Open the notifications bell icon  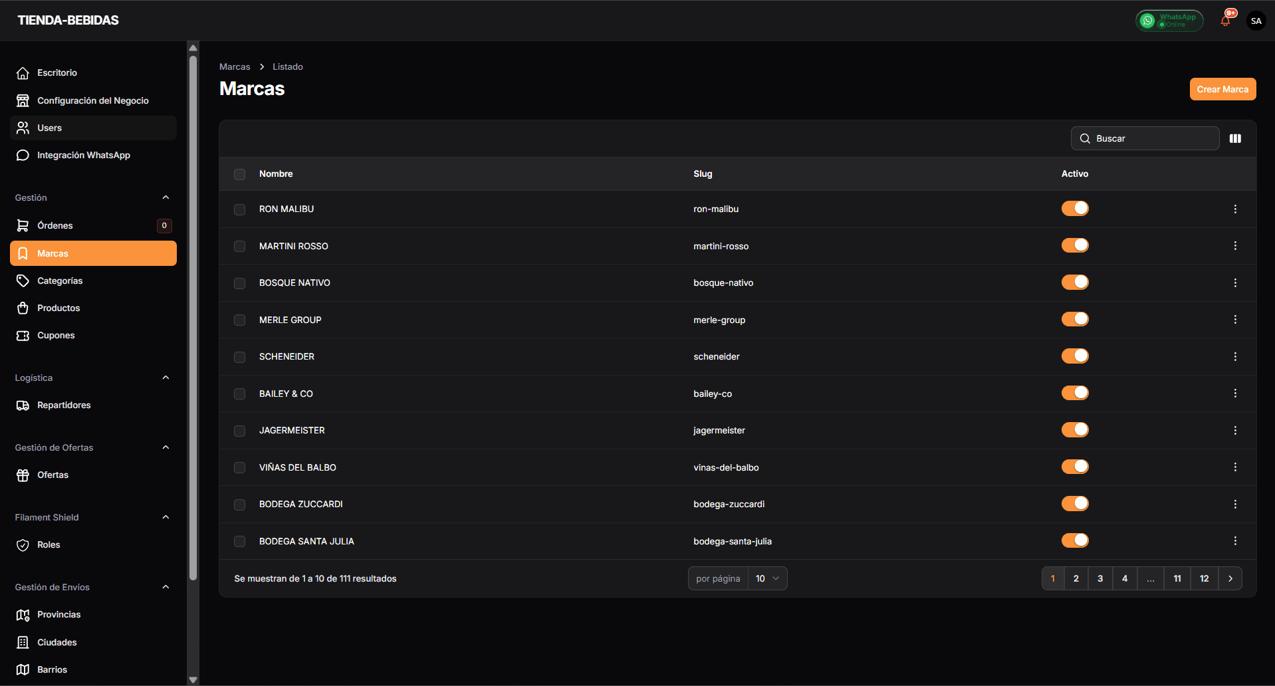coord(1225,21)
